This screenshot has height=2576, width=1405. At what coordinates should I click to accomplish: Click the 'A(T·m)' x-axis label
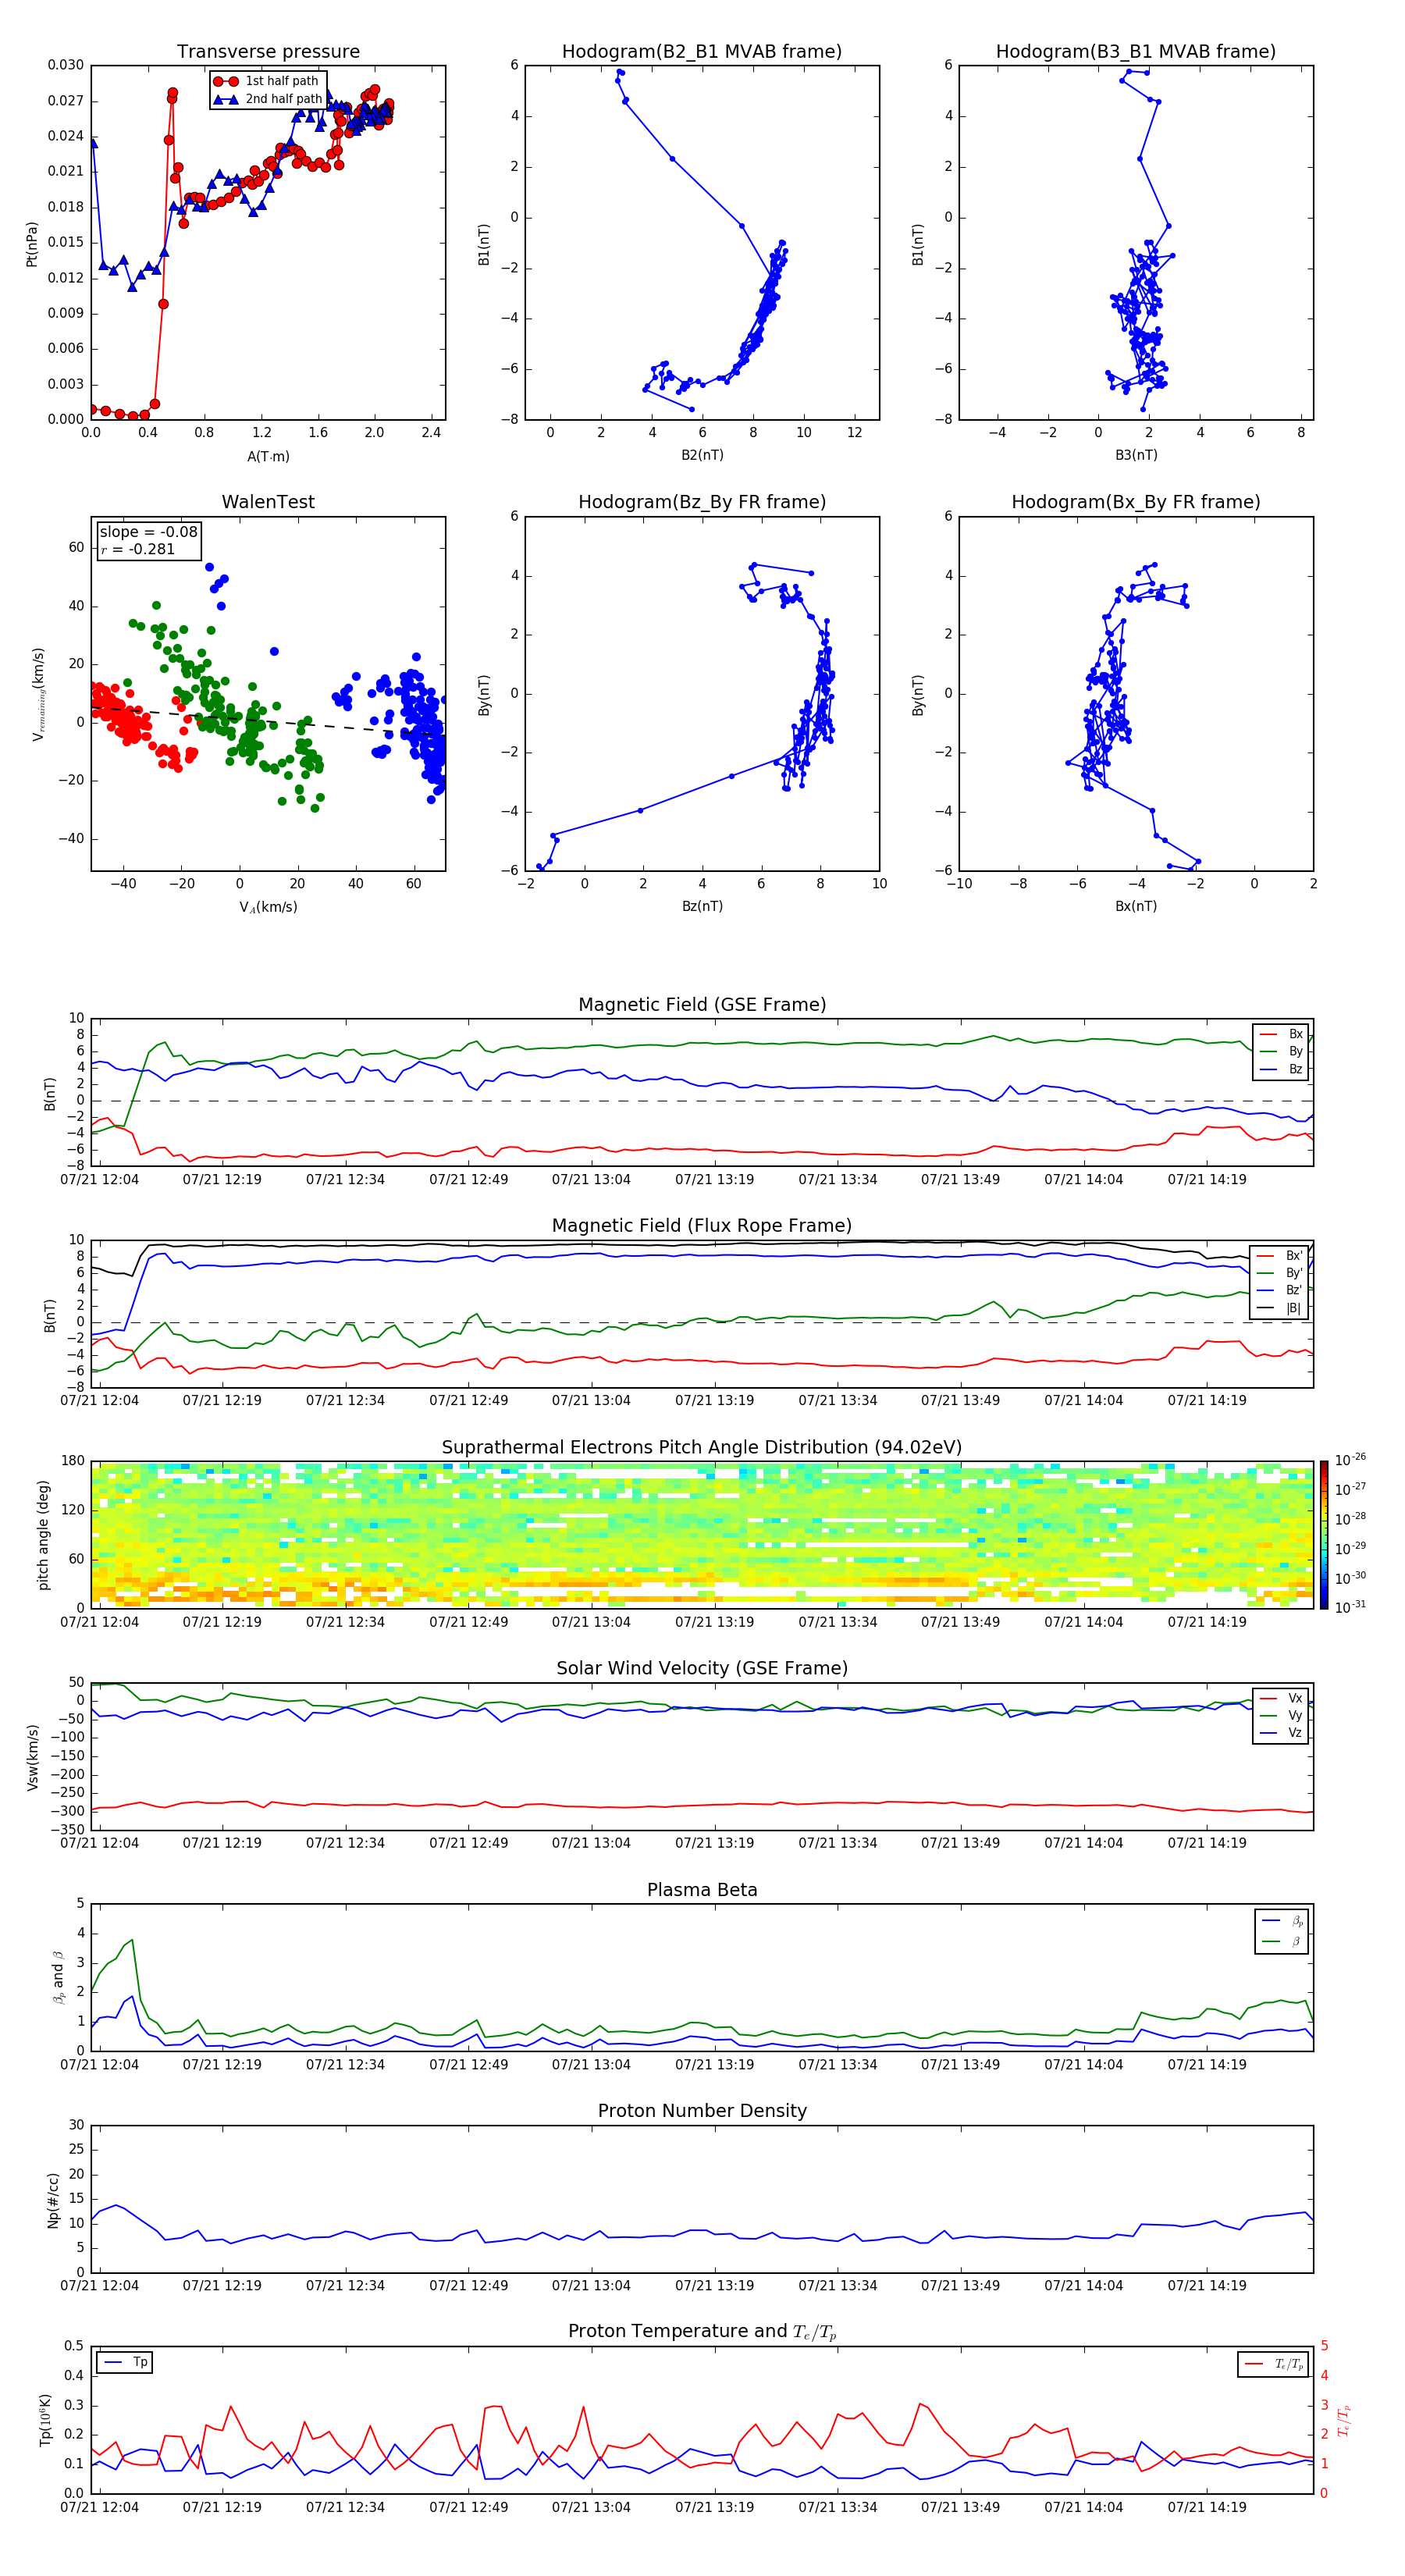tap(268, 456)
